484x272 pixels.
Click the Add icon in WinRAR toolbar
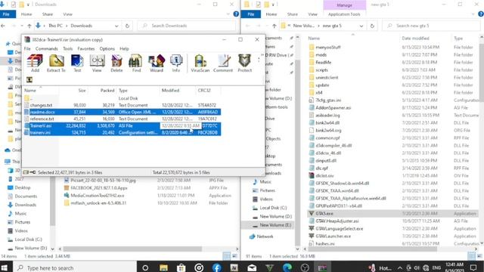pyautogui.click(x=35, y=63)
